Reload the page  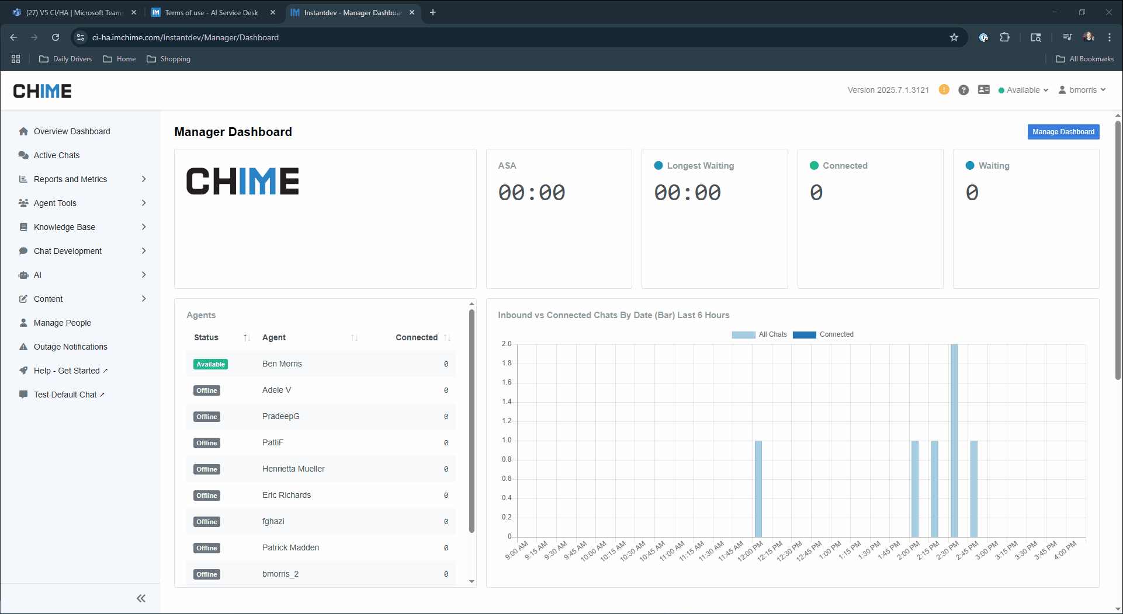56,37
